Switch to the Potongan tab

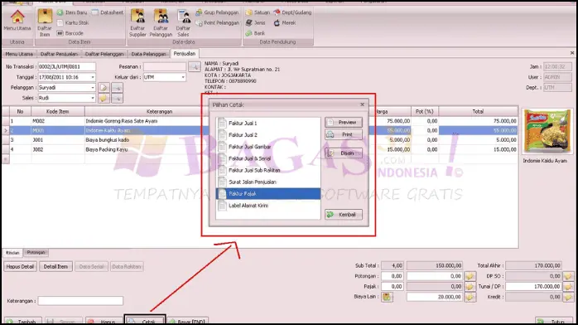tap(36, 252)
